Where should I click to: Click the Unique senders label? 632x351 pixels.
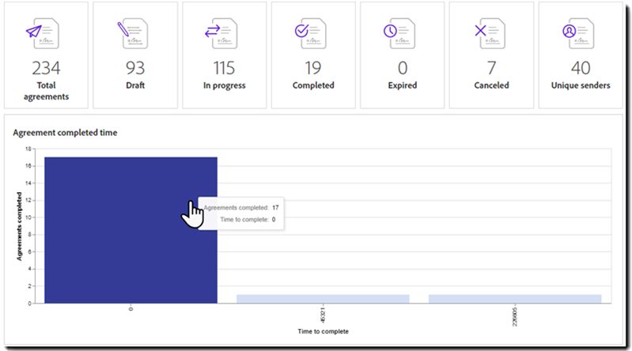pos(581,85)
